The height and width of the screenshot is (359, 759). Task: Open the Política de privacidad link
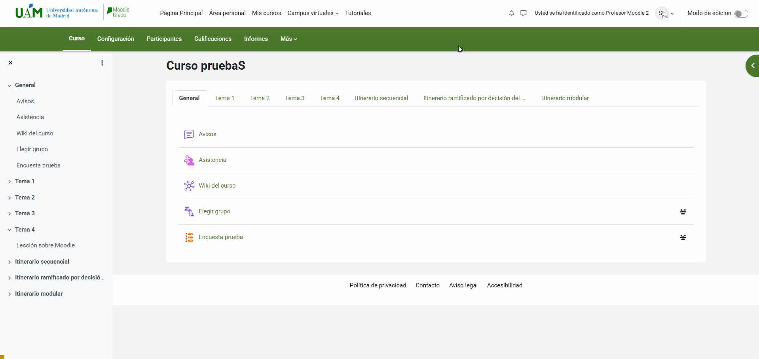coord(378,285)
